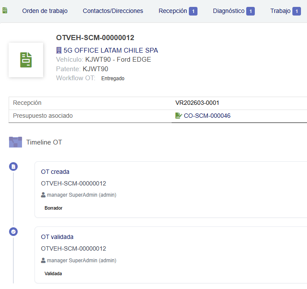Click the OT creada card title
Viewport: 307px width, 289px height.
pyautogui.click(x=55, y=172)
